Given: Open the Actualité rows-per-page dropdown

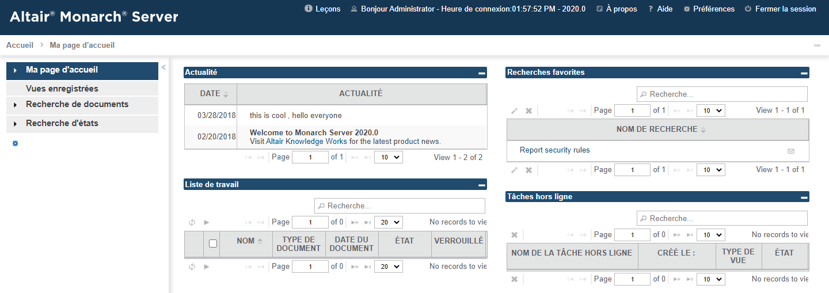Looking at the screenshot, I should [x=389, y=157].
